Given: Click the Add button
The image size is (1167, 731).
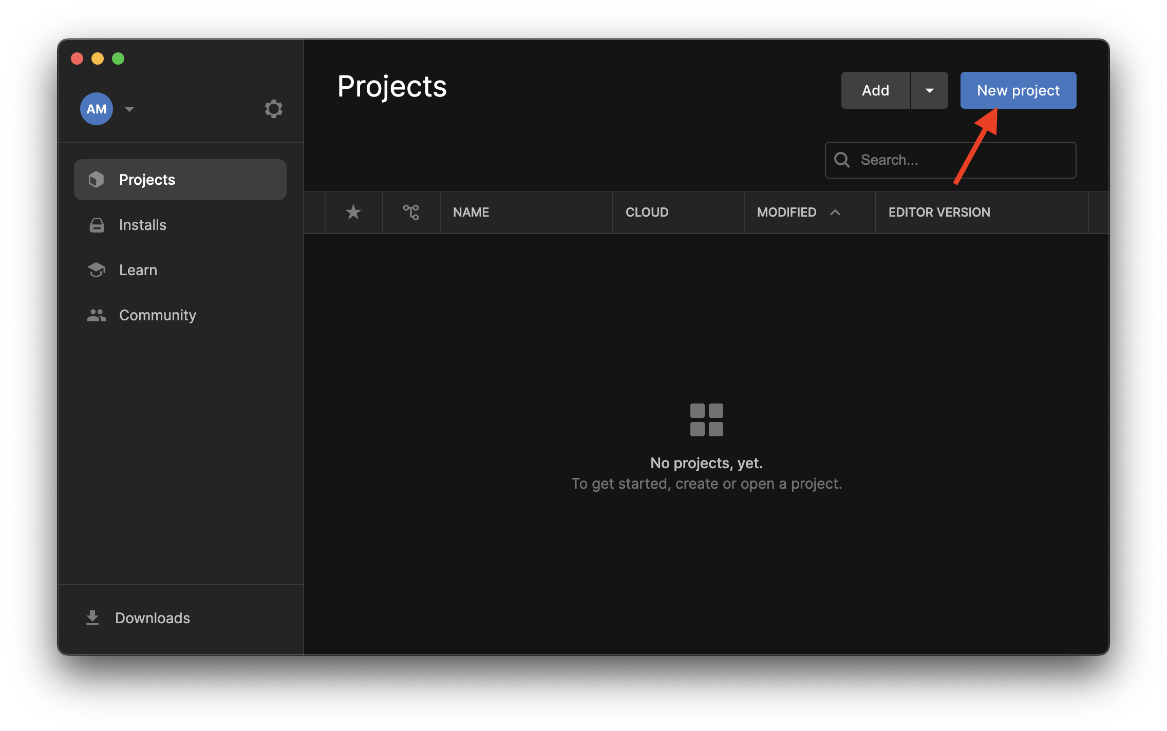Looking at the screenshot, I should pos(875,90).
